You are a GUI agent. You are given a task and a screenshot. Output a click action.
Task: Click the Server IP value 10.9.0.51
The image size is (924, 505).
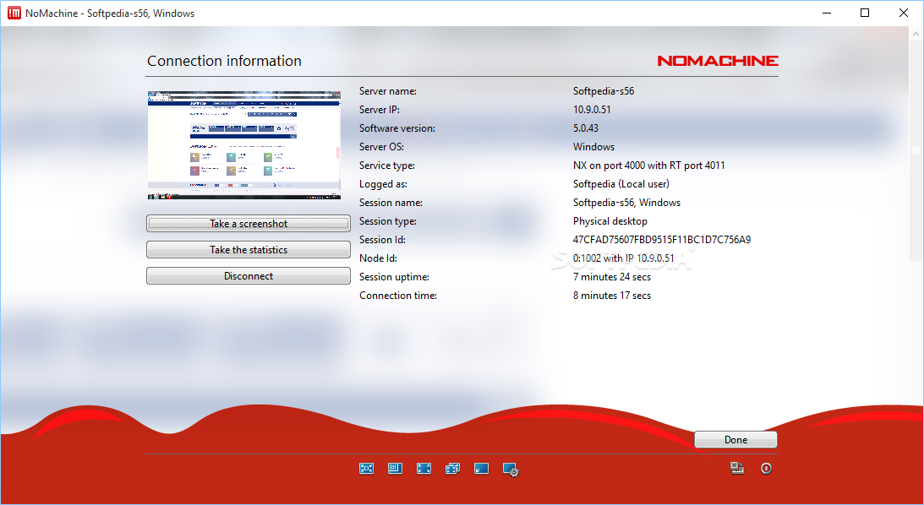point(592,110)
